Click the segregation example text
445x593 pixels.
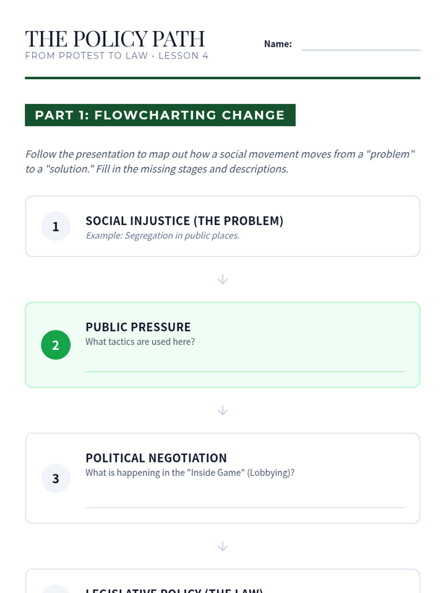point(162,236)
